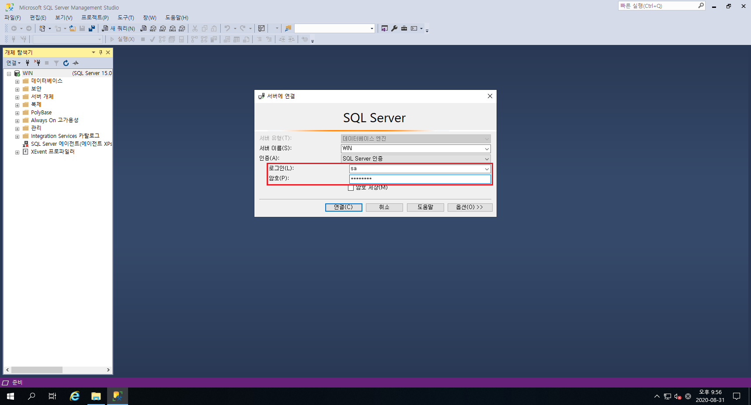Expand the 데이터베이스 folder node
The height and width of the screenshot is (405, 751).
pos(17,82)
